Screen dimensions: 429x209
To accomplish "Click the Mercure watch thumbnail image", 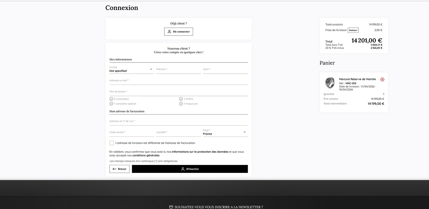I will 330,83.
